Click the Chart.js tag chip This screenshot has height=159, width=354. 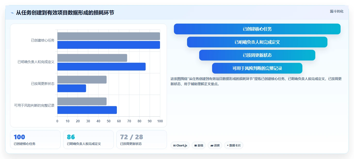pos(180,145)
